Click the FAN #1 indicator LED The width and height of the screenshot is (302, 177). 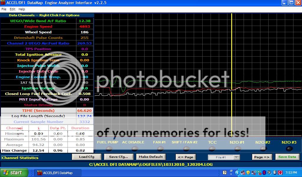[x=160, y=149]
